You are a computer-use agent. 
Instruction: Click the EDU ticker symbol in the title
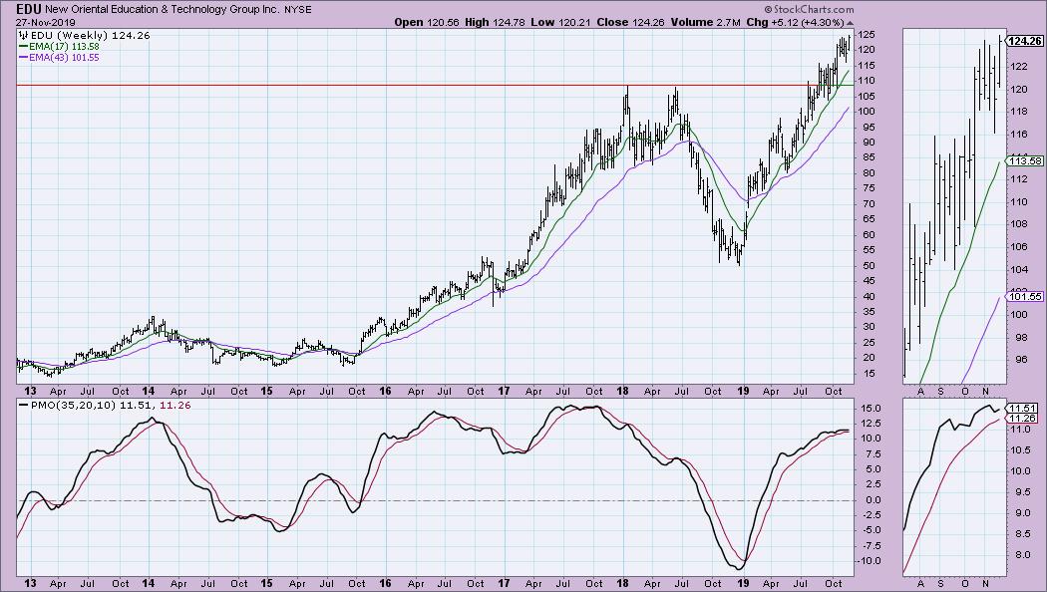(x=29, y=9)
